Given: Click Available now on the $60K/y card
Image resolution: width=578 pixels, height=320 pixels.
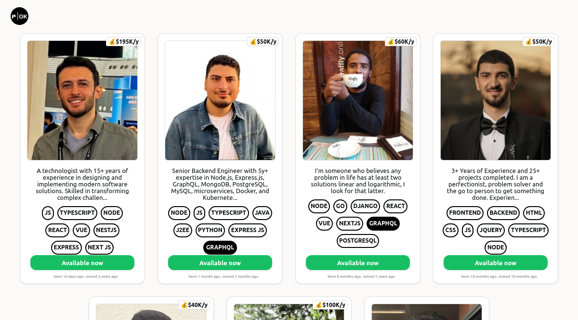Looking at the screenshot, I should [358, 263].
